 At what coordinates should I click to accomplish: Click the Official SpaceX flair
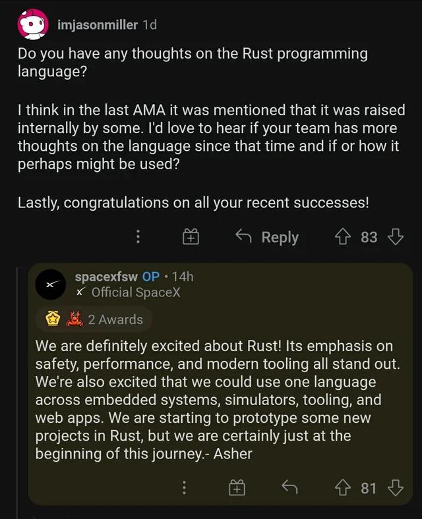(135, 292)
